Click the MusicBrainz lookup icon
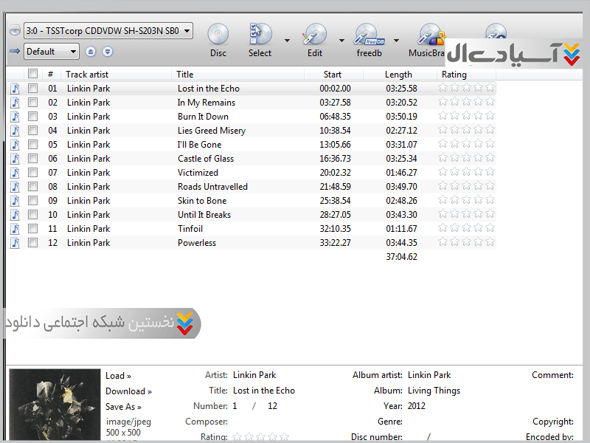The height and width of the screenshot is (443, 590). [430, 35]
